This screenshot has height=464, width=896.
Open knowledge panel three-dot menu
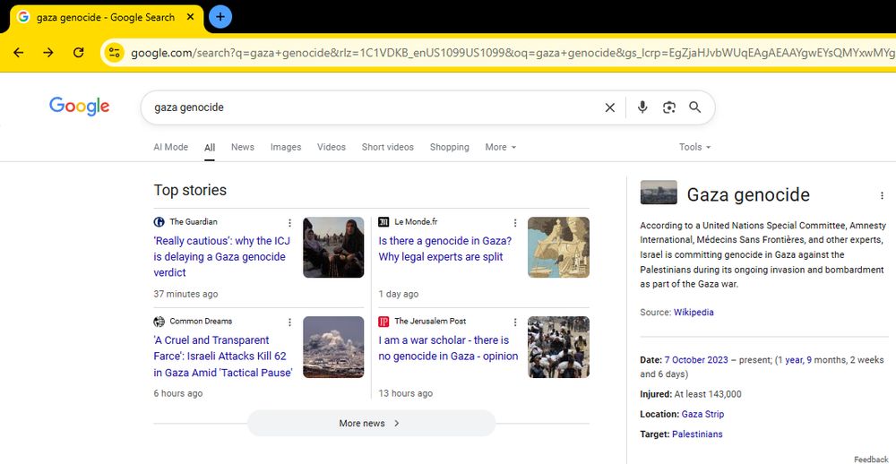coord(882,195)
